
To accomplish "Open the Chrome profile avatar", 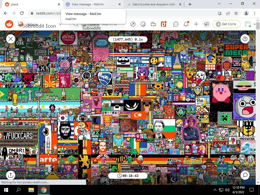I will (x=246, y=13).
